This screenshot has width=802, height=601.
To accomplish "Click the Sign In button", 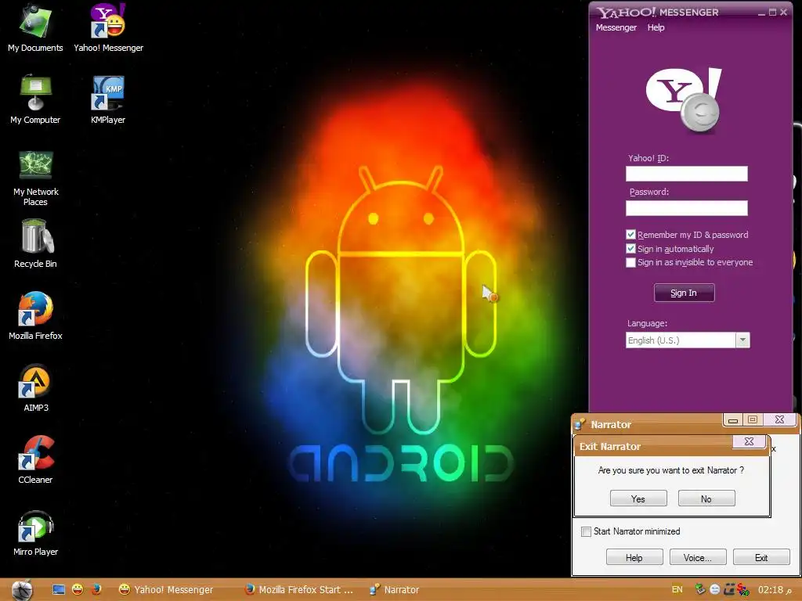I will click(x=684, y=293).
